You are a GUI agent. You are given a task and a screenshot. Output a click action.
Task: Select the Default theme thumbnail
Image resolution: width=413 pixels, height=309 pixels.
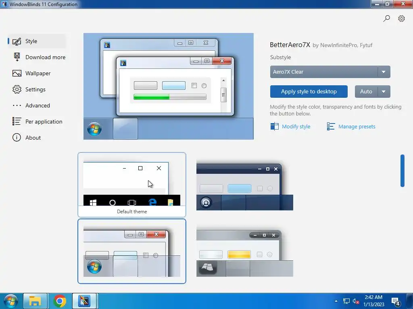tap(132, 185)
